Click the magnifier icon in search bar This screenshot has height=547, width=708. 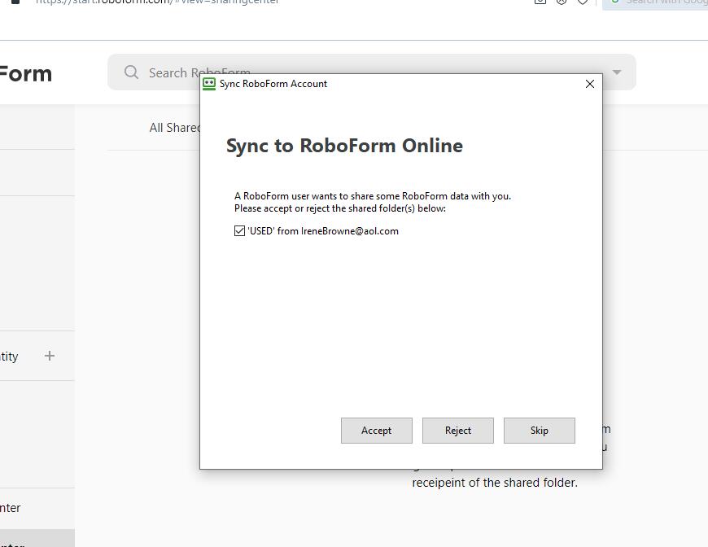click(x=131, y=72)
